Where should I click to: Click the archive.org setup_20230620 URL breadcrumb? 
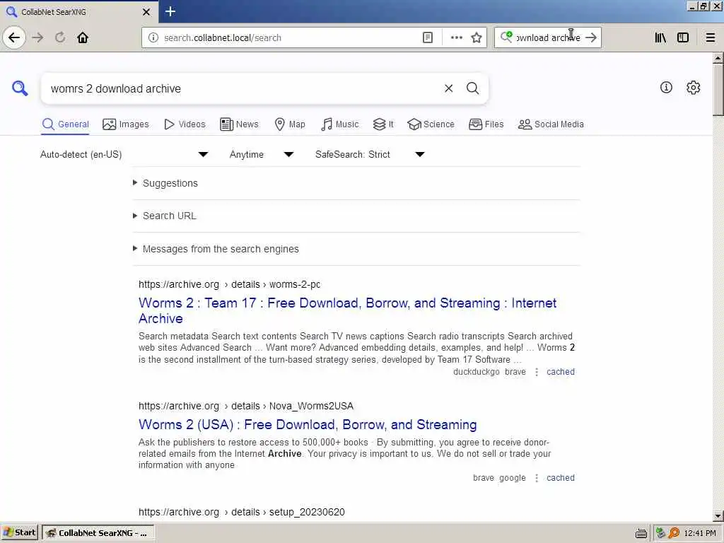pos(242,512)
